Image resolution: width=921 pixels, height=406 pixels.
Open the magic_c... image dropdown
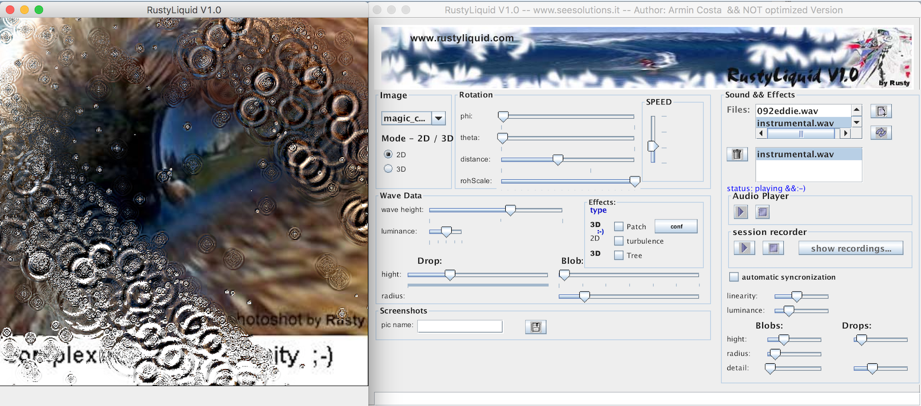413,118
